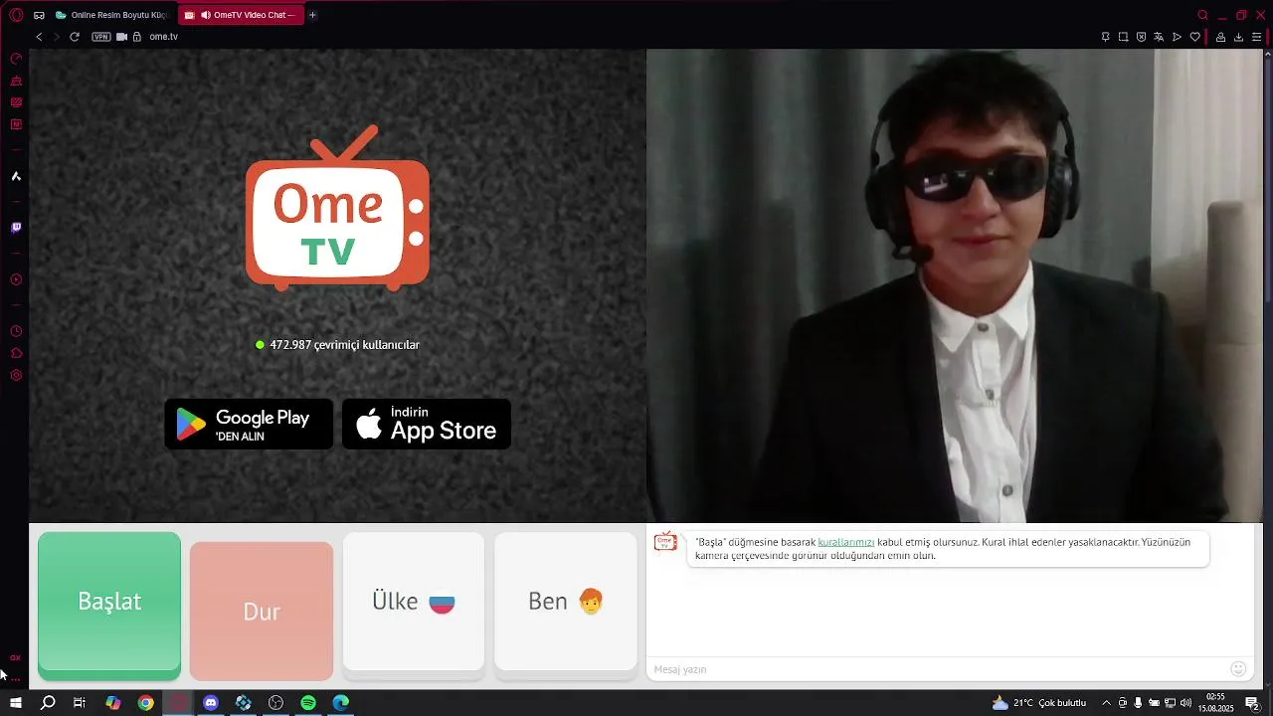
Task: Click the Dur stop button
Action: click(262, 611)
